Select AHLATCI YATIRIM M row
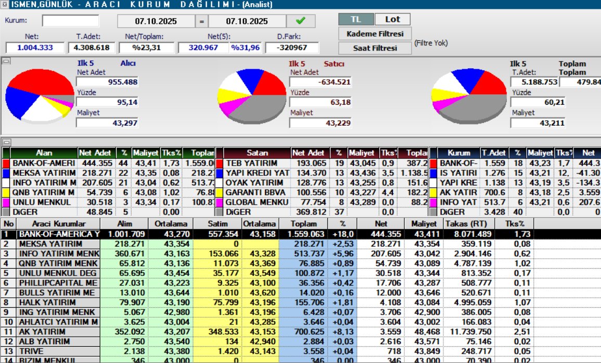 301,322
